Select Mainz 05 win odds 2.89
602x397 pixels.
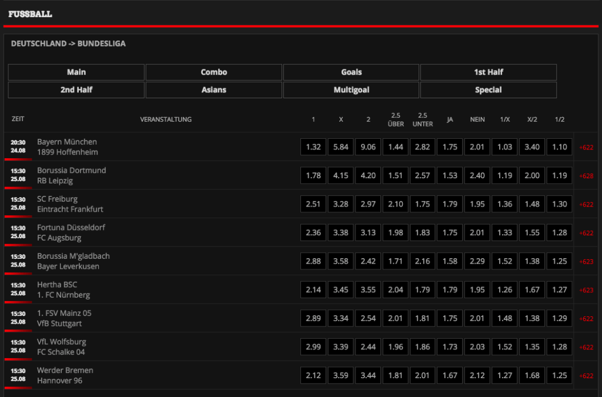pyautogui.click(x=313, y=318)
